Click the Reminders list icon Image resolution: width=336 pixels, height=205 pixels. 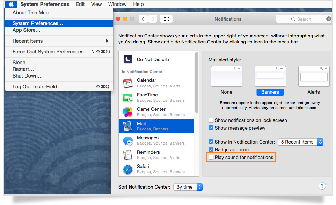point(128,155)
